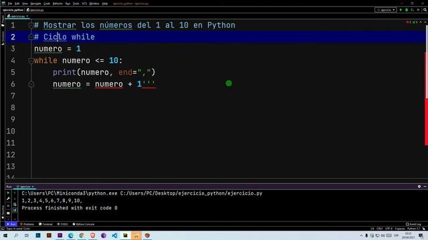Viewport: 428px width, 240px height.
Task: Close the ejercicio.py editor tab
Action: (27, 16)
